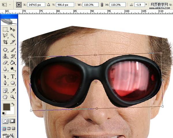Choose a reference point location square
Screen dimensions: 173x138
click(19, 5)
